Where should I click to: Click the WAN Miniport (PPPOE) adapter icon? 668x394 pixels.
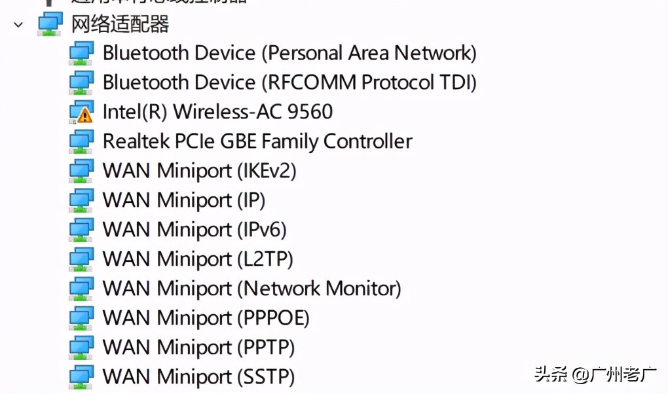coord(81,317)
